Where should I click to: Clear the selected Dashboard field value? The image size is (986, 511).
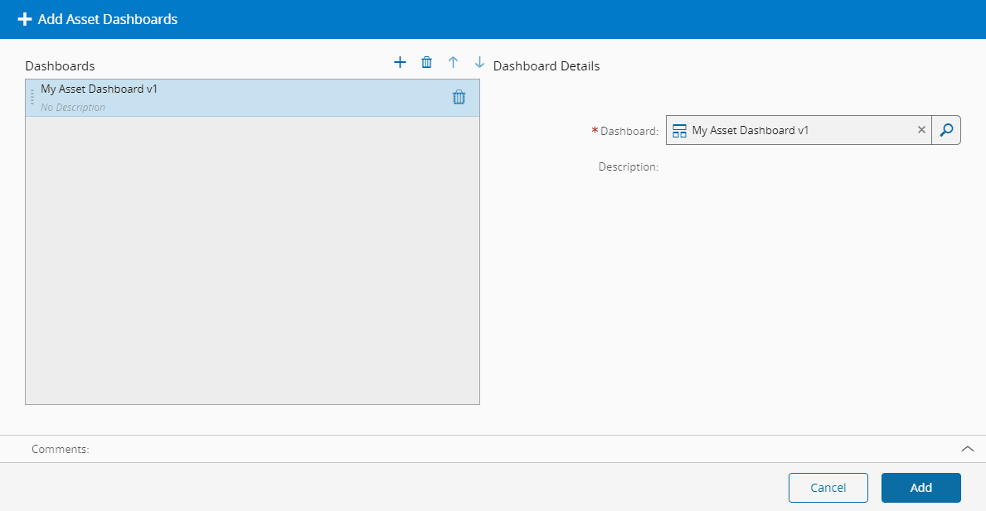pyautogui.click(x=921, y=130)
